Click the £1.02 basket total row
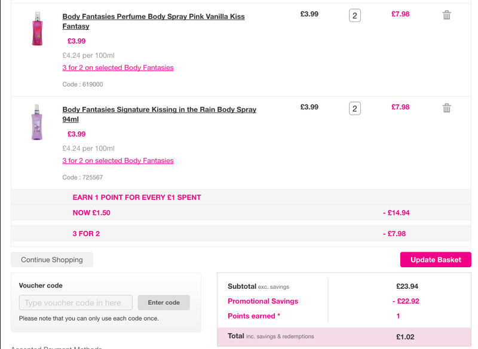The image size is (478, 349). (x=344, y=336)
